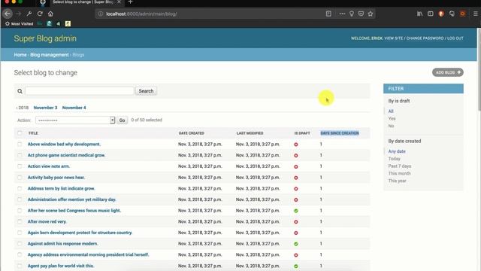This screenshot has height=271, width=481.
Task: Open the Library icon in toolbar
Action: 419,14
